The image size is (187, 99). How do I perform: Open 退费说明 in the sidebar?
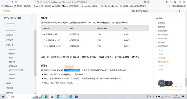click(x=12, y=78)
